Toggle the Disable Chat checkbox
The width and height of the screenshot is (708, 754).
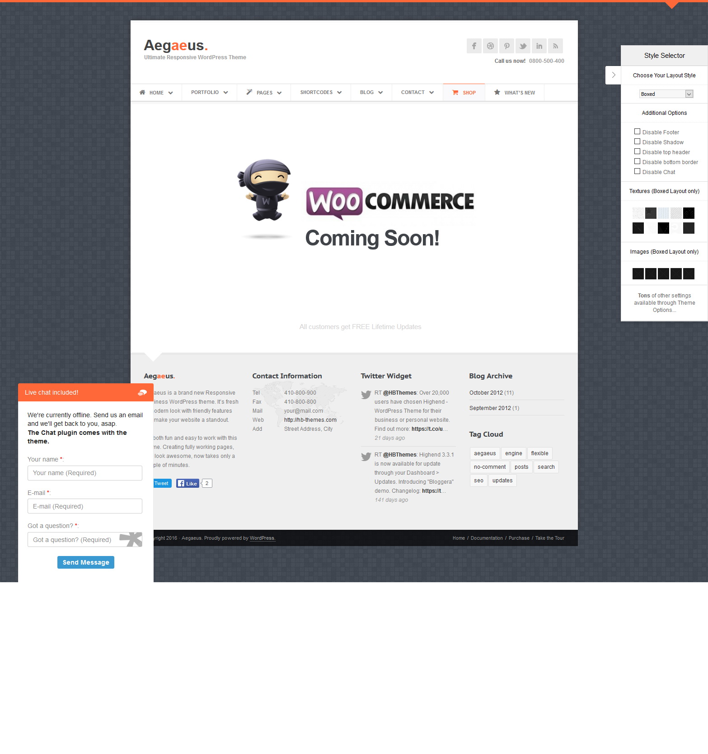tap(637, 171)
